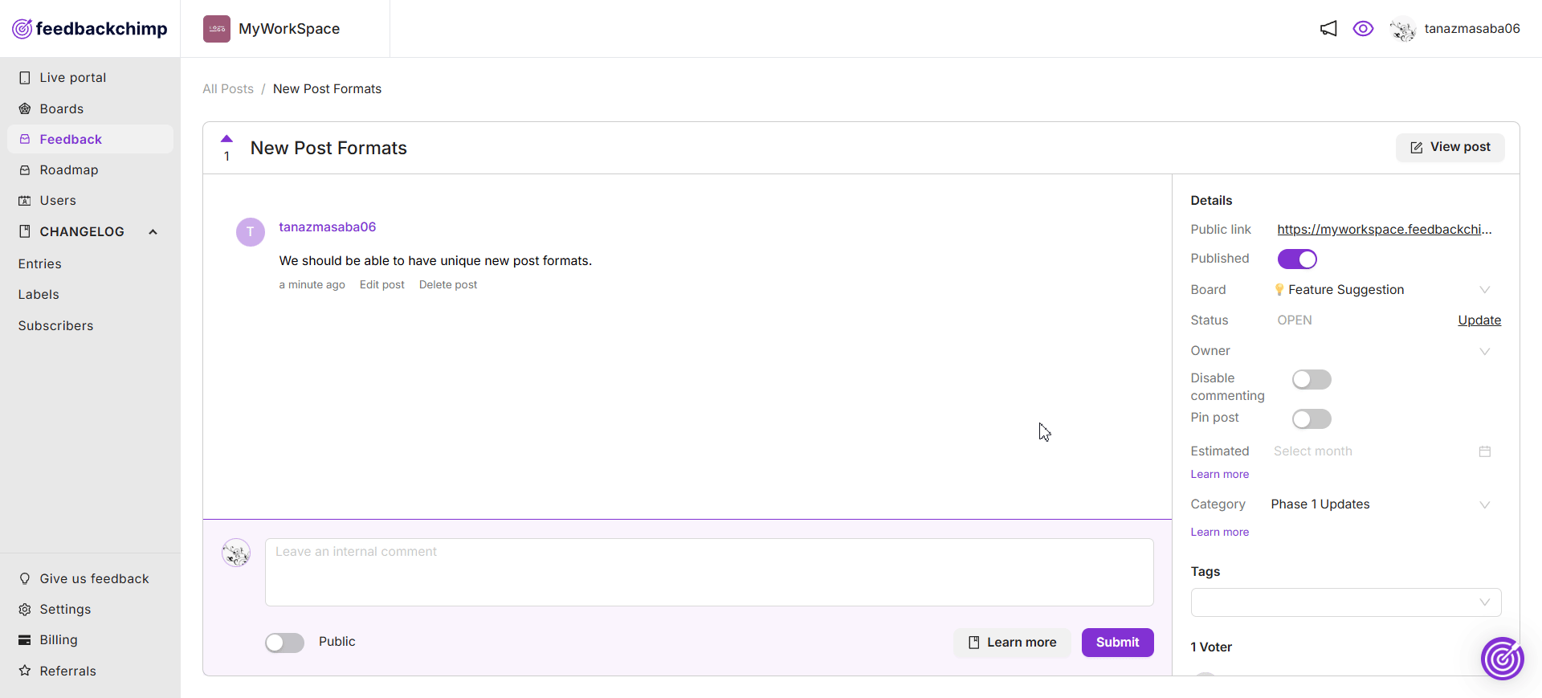The image size is (1542, 698).
Task: Open changelog Entries
Action: click(40, 263)
